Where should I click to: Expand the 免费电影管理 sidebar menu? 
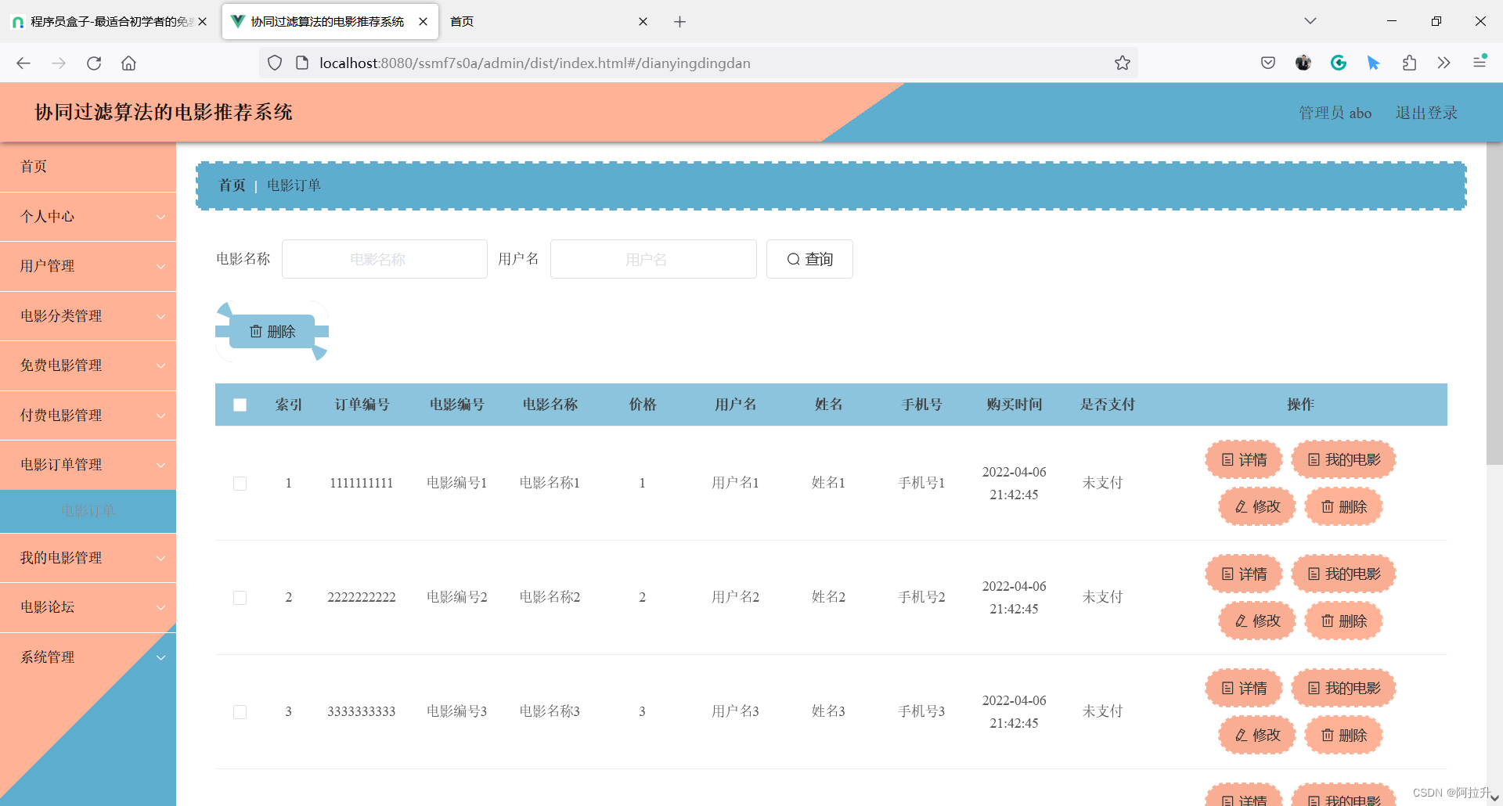(x=88, y=365)
